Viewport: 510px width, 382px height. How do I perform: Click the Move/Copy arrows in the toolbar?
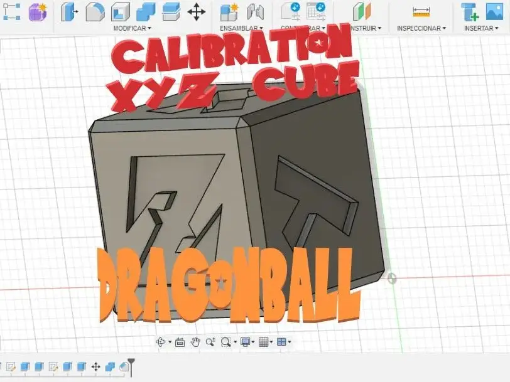tap(197, 13)
